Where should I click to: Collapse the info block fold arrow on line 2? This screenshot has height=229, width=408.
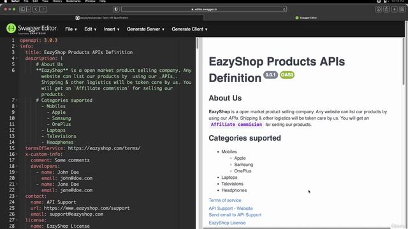tap(17, 46)
